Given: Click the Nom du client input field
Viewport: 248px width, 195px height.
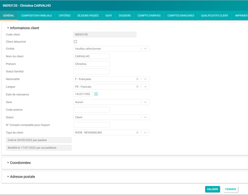Looking at the screenshot, I should pos(91,57).
